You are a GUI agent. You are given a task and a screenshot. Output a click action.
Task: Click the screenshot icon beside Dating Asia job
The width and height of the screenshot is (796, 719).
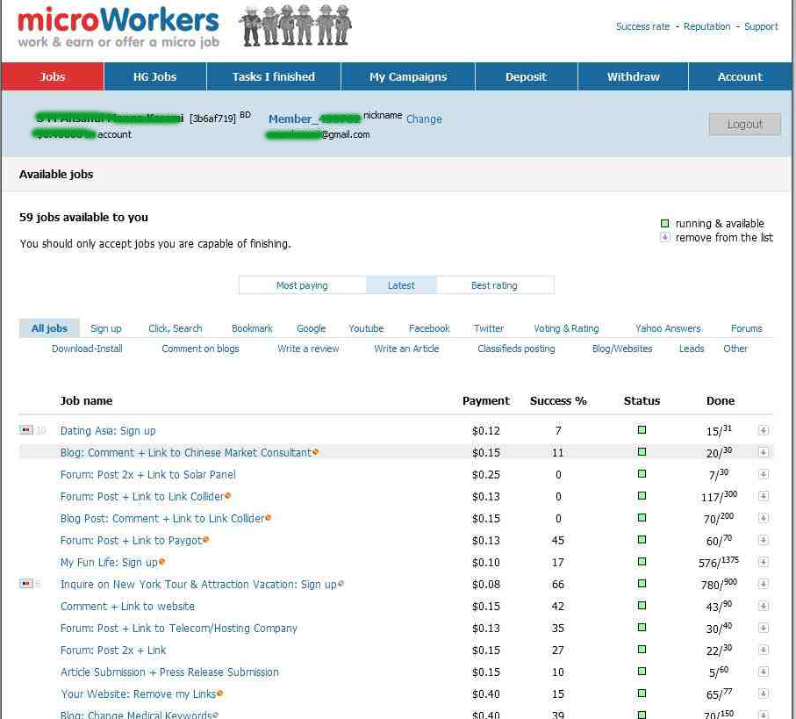pyautogui.click(x=25, y=430)
